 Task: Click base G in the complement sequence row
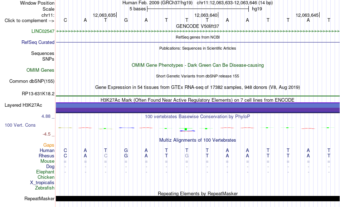126,20
